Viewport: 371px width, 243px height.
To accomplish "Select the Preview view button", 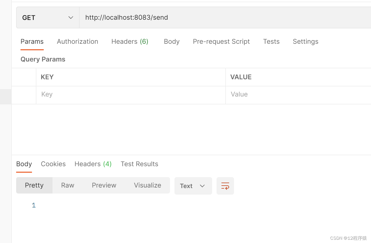I will [x=104, y=185].
